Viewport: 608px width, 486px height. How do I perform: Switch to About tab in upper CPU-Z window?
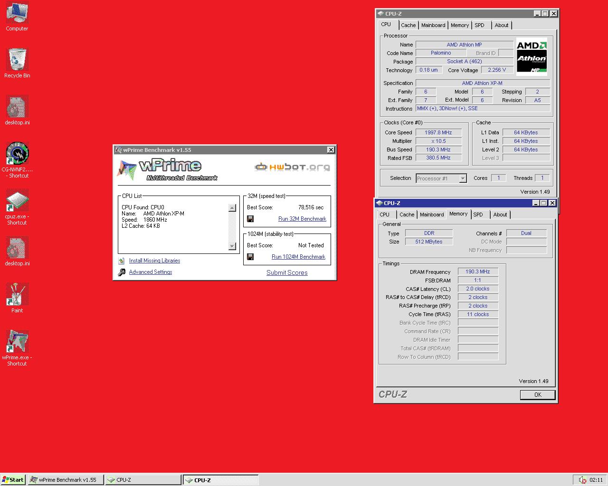tap(502, 25)
